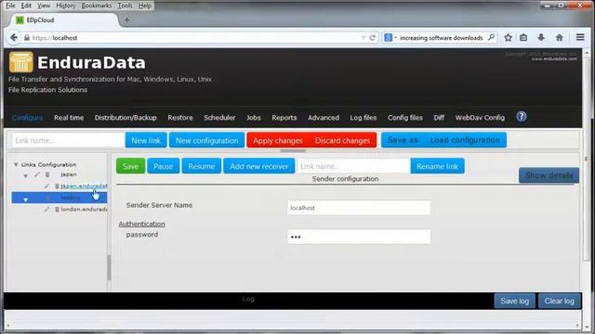Viewport: 595px width, 334px height.
Task: Focus the Authentication password field
Action: point(359,238)
